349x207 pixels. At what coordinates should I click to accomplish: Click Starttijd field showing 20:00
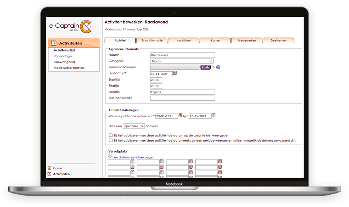(x=156, y=80)
